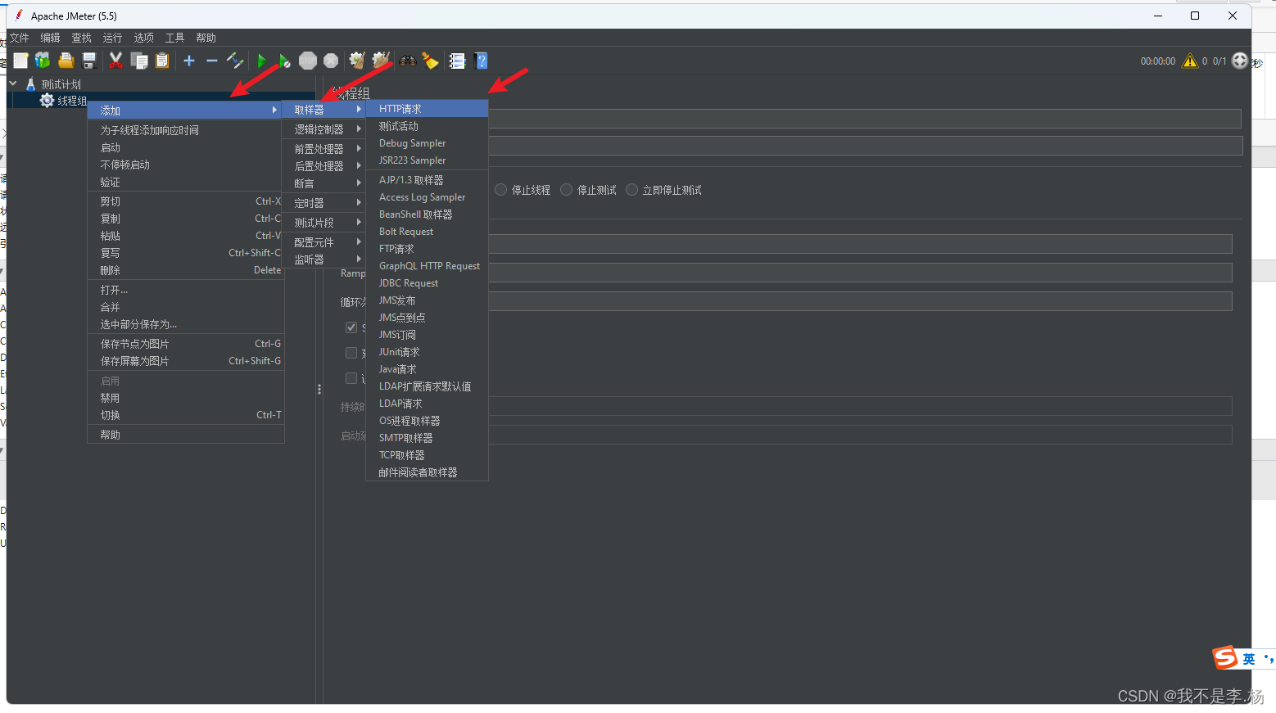Viewport: 1276px width, 713px height.
Task: Click Start No Pauses play icon
Action: tap(283, 61)
